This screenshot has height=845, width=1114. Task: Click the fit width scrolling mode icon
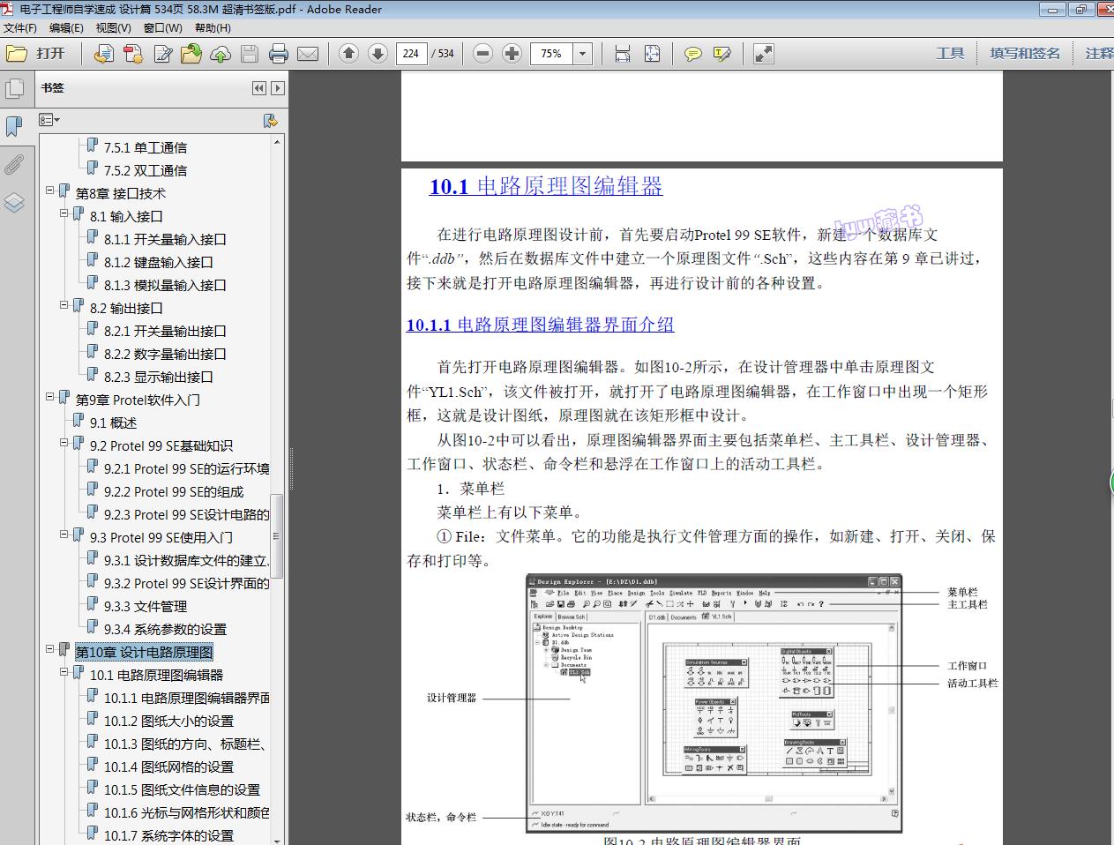623,54
